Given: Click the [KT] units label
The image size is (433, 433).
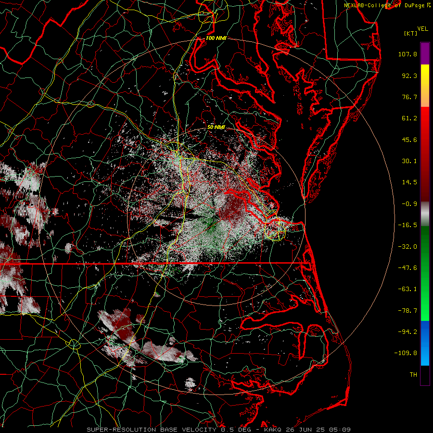Looking at the screenshot, I should 411,33.
